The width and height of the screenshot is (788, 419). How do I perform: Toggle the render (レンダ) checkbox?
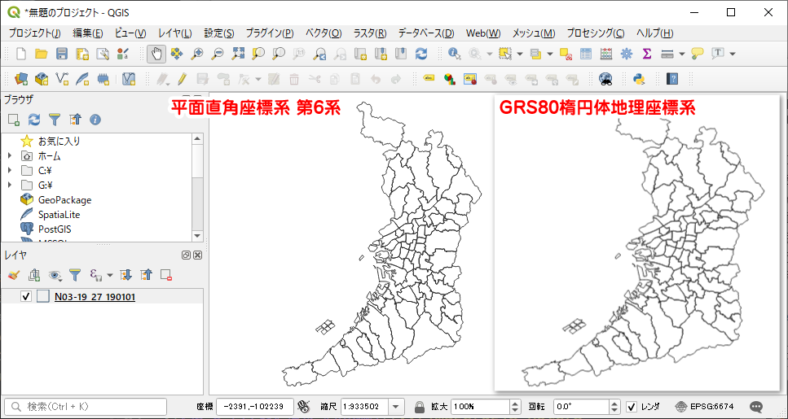point(632,407)
